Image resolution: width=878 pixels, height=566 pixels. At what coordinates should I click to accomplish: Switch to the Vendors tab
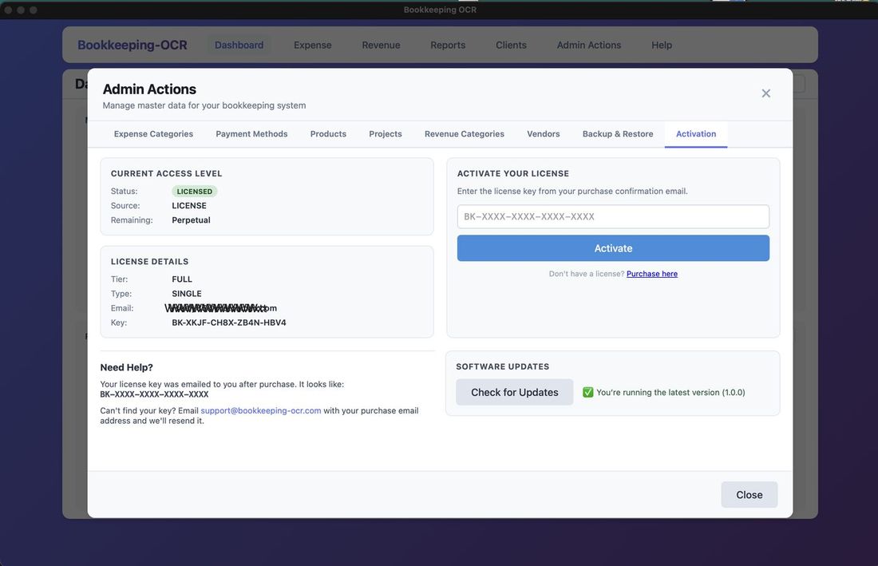[x=543, y=134]
